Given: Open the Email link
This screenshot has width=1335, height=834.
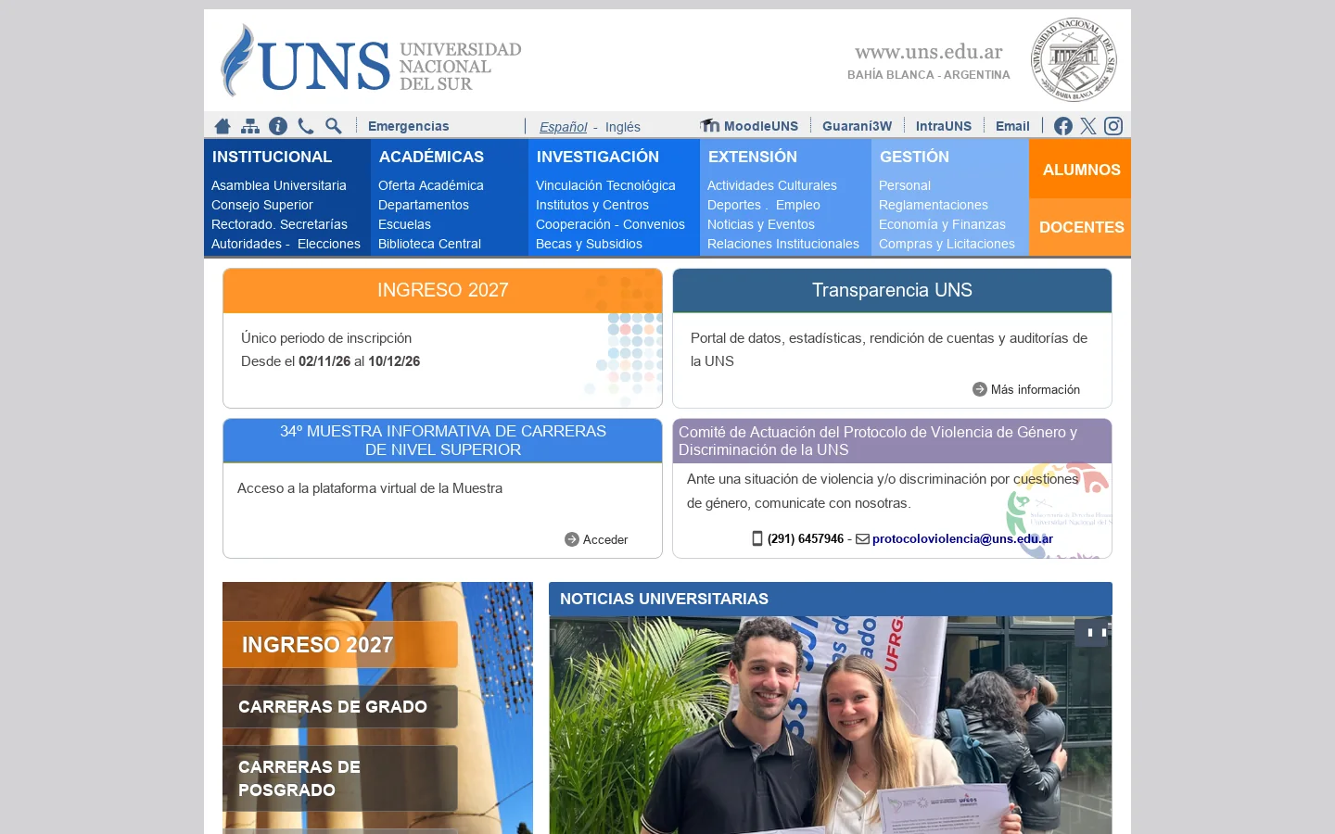Looking at the screenshot, I should pos(1012,126).
